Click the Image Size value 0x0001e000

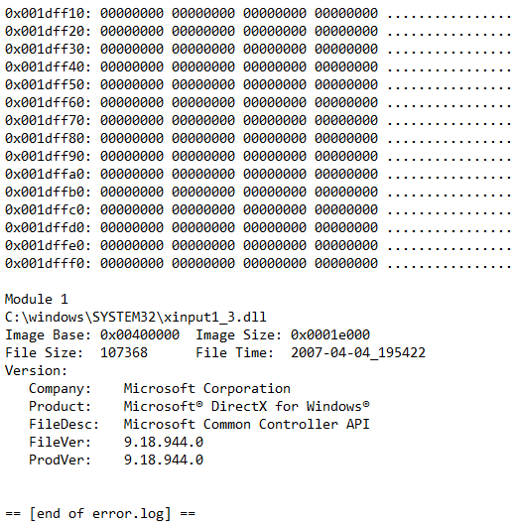pos(330,334)
